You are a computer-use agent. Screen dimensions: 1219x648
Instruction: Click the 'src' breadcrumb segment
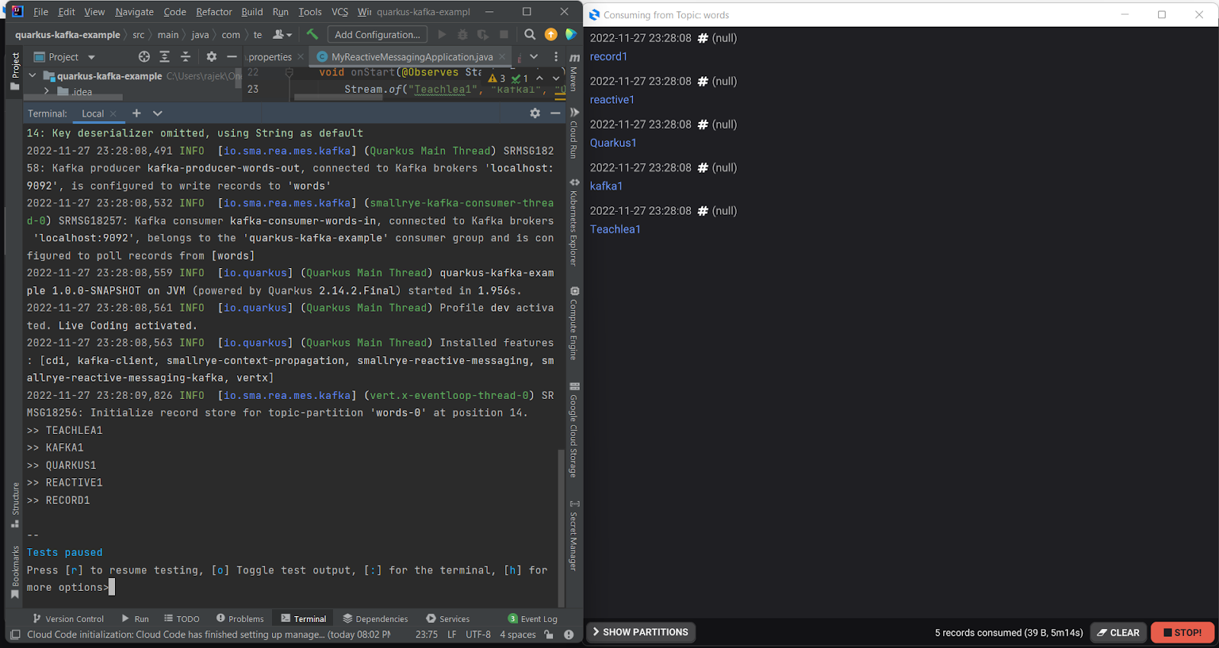[x=139, y=34]
